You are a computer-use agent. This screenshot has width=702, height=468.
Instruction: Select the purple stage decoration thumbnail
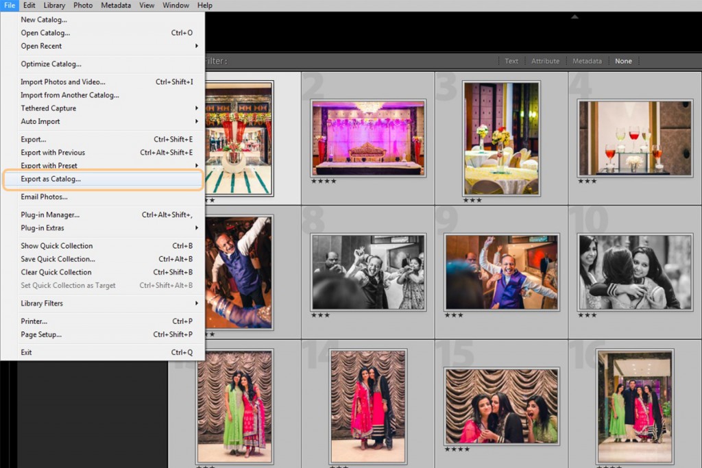tap(368, 137)
